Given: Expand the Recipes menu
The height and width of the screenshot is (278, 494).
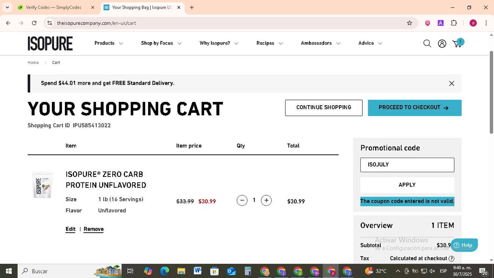Looking at the screenshot, I should 269,43.
